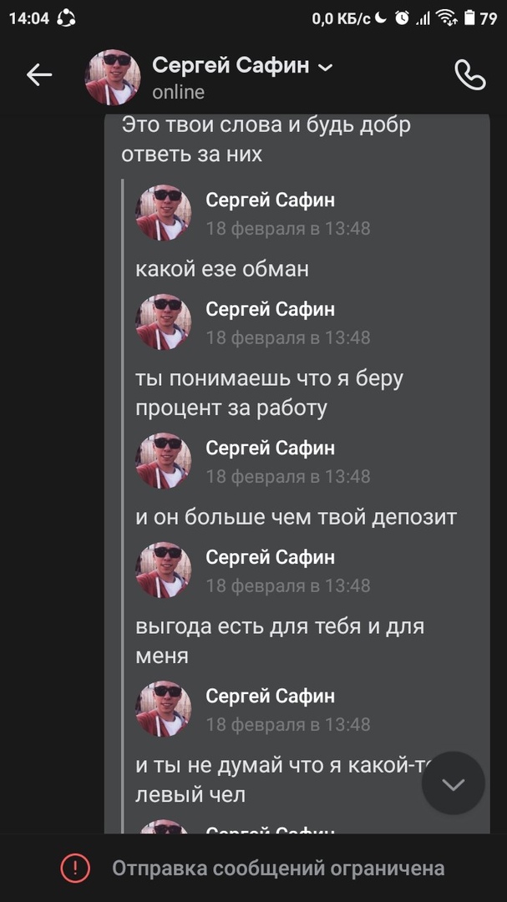507x902 pixels.
Task: Open avatar beside "и ты не думай" message
Action: click(x=164, y=709)
